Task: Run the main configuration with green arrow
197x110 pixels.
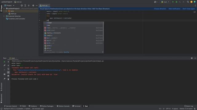Action: pyautogui.click(x=173, y=2)
